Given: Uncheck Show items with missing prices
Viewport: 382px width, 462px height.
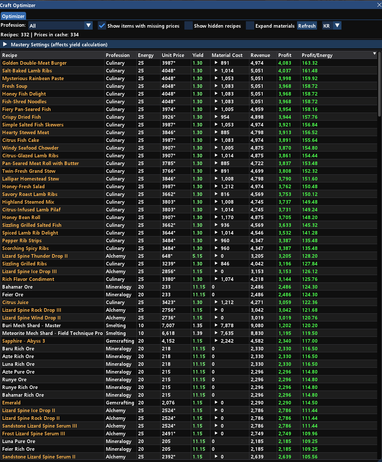Looking at the screenshot, I should [x=102, y=26].
